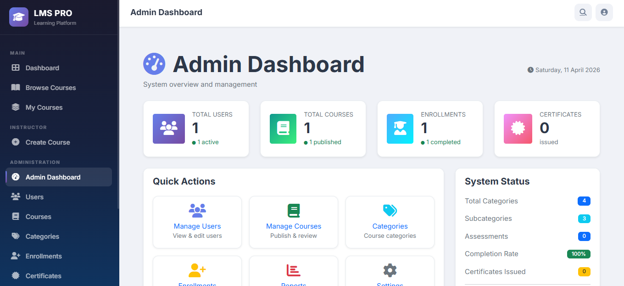Image resolution: width=624 pixels, height=286 pixels.
Task: Go to Browse Courses in sidebar
Action: [59, 88]
